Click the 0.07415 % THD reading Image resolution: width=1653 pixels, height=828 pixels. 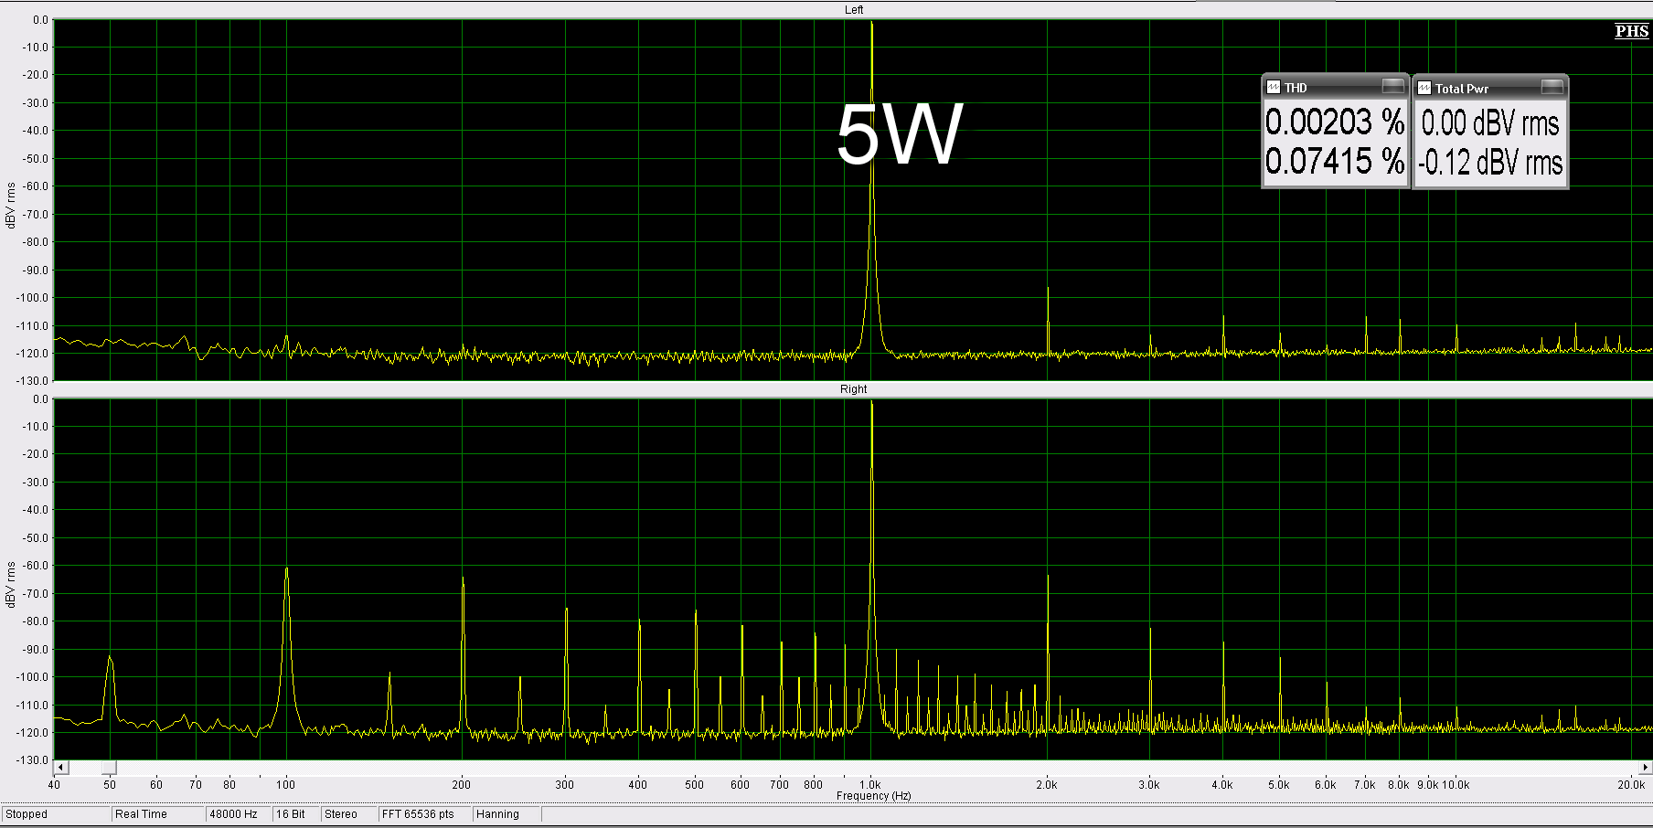[1334, 163]
